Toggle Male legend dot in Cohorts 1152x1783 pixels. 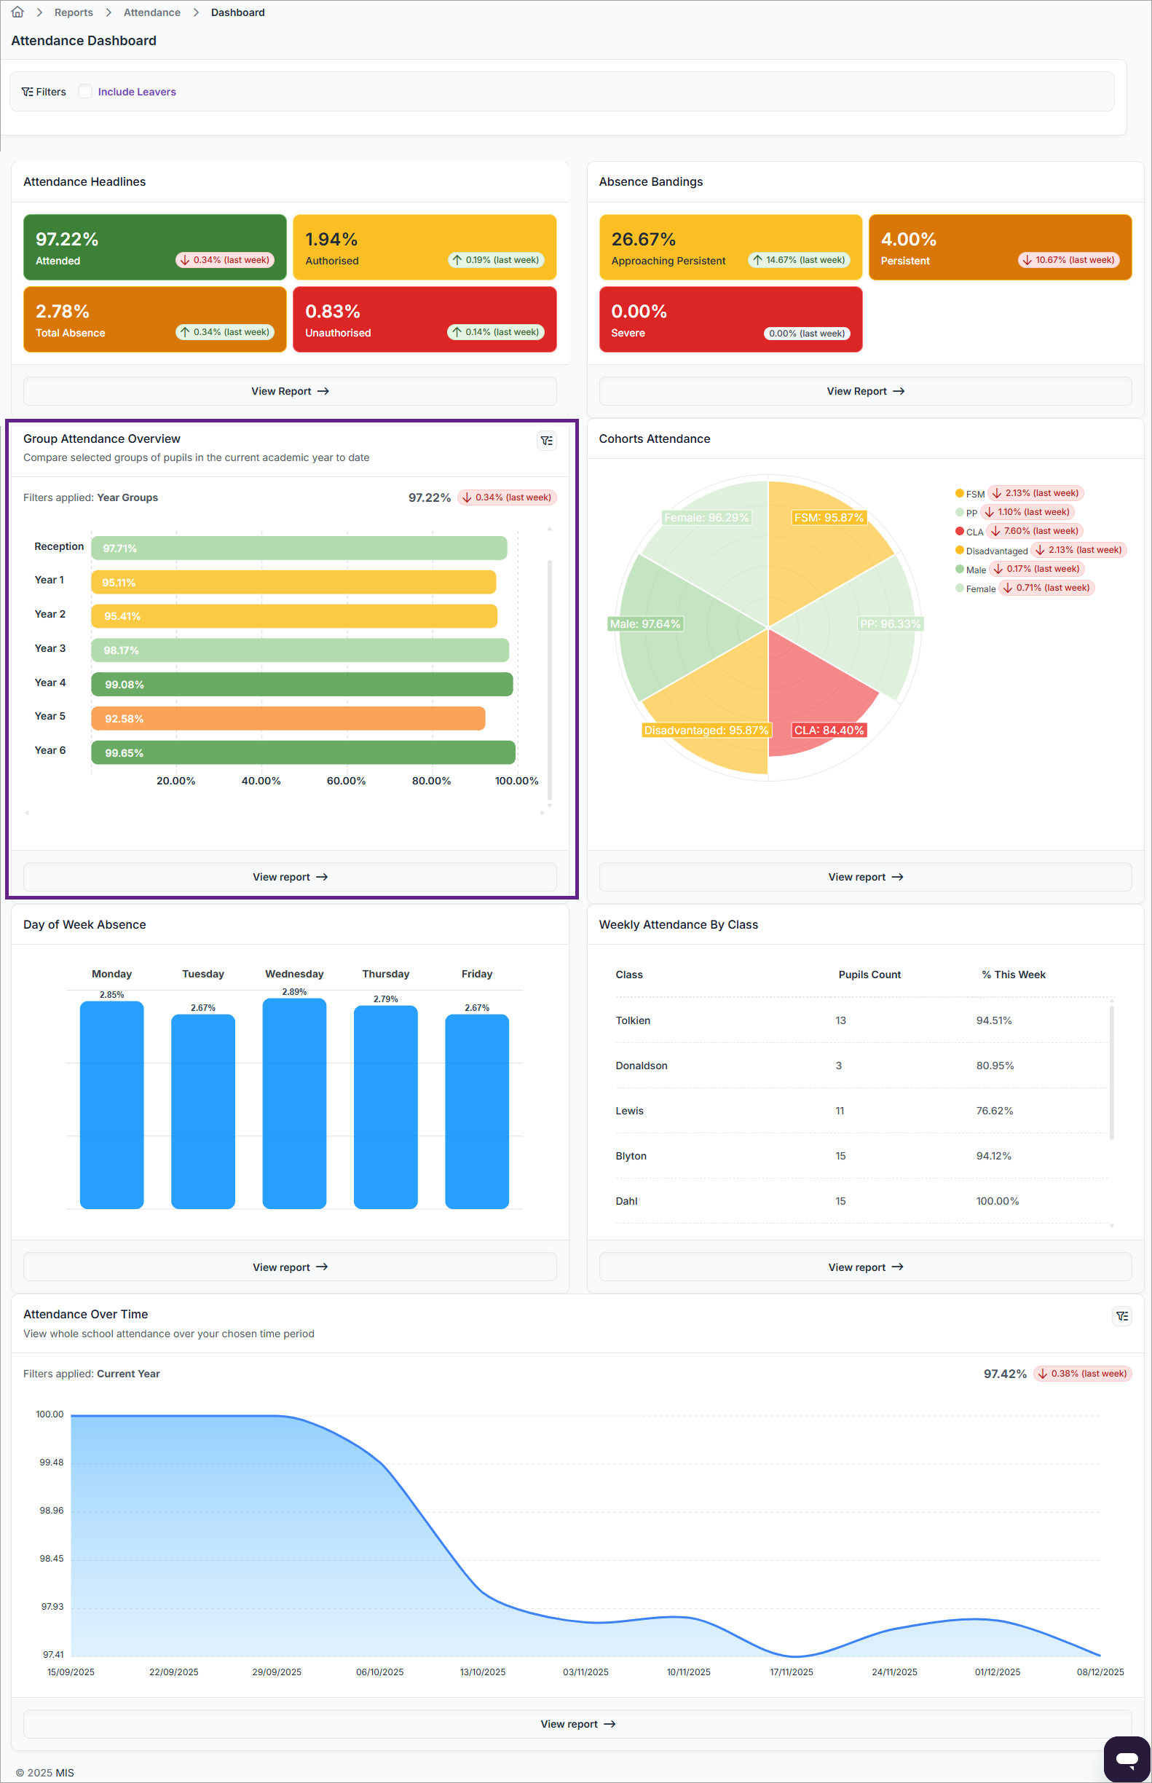[959, 569]
